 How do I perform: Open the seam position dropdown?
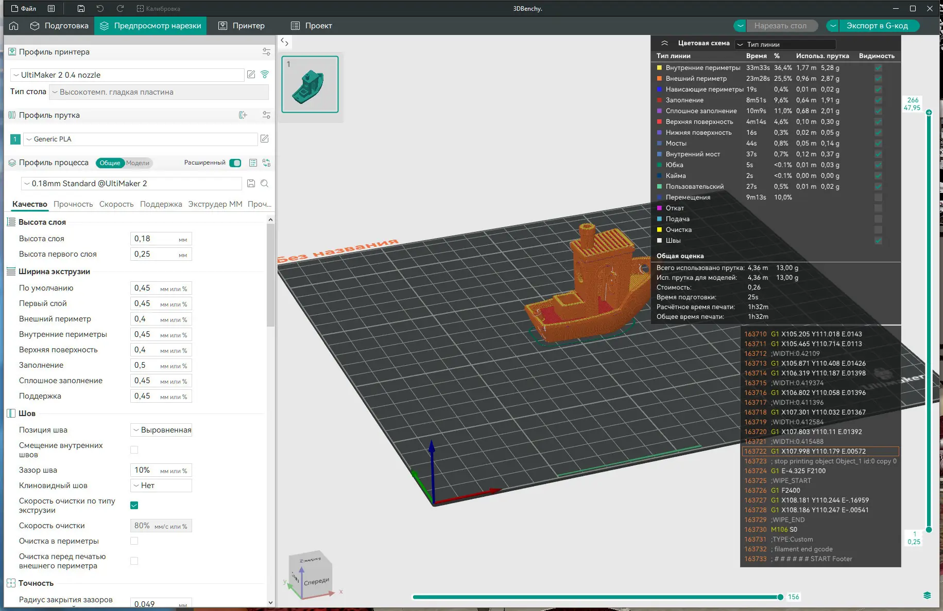coord(161,430)
